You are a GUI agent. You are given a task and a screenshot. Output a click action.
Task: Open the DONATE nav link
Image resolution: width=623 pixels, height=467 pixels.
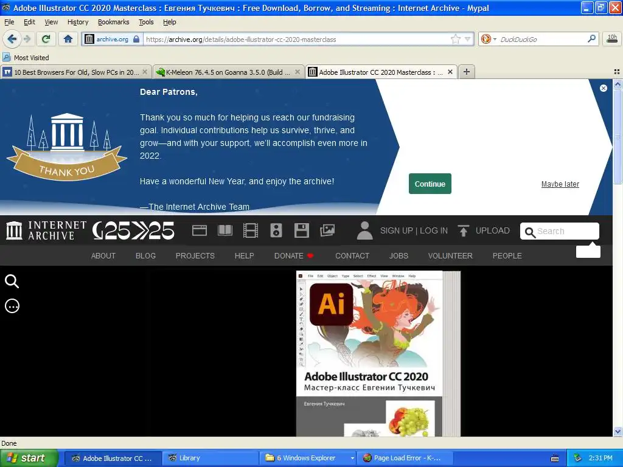[294, 256]
